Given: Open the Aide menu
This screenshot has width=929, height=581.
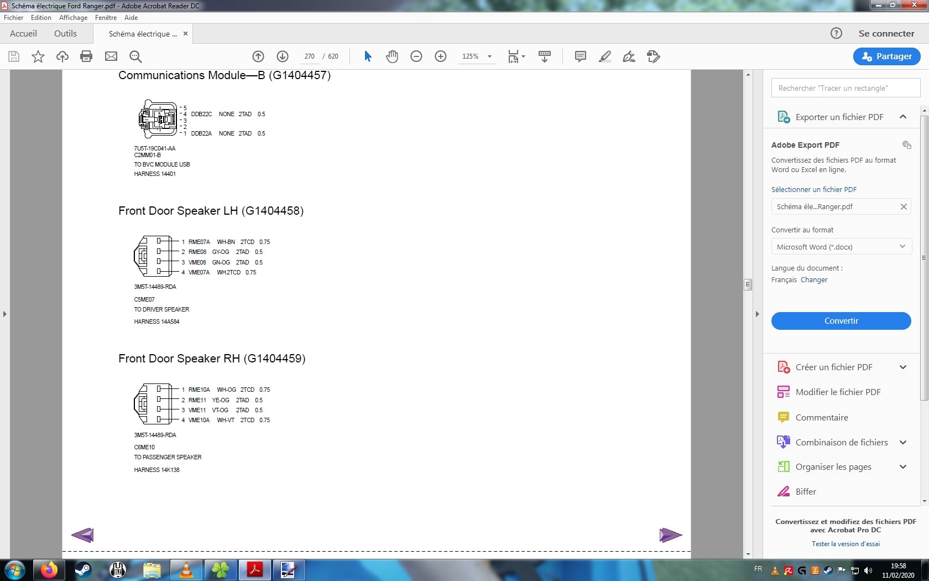Looking at the screenshot, I should point(131,18).
